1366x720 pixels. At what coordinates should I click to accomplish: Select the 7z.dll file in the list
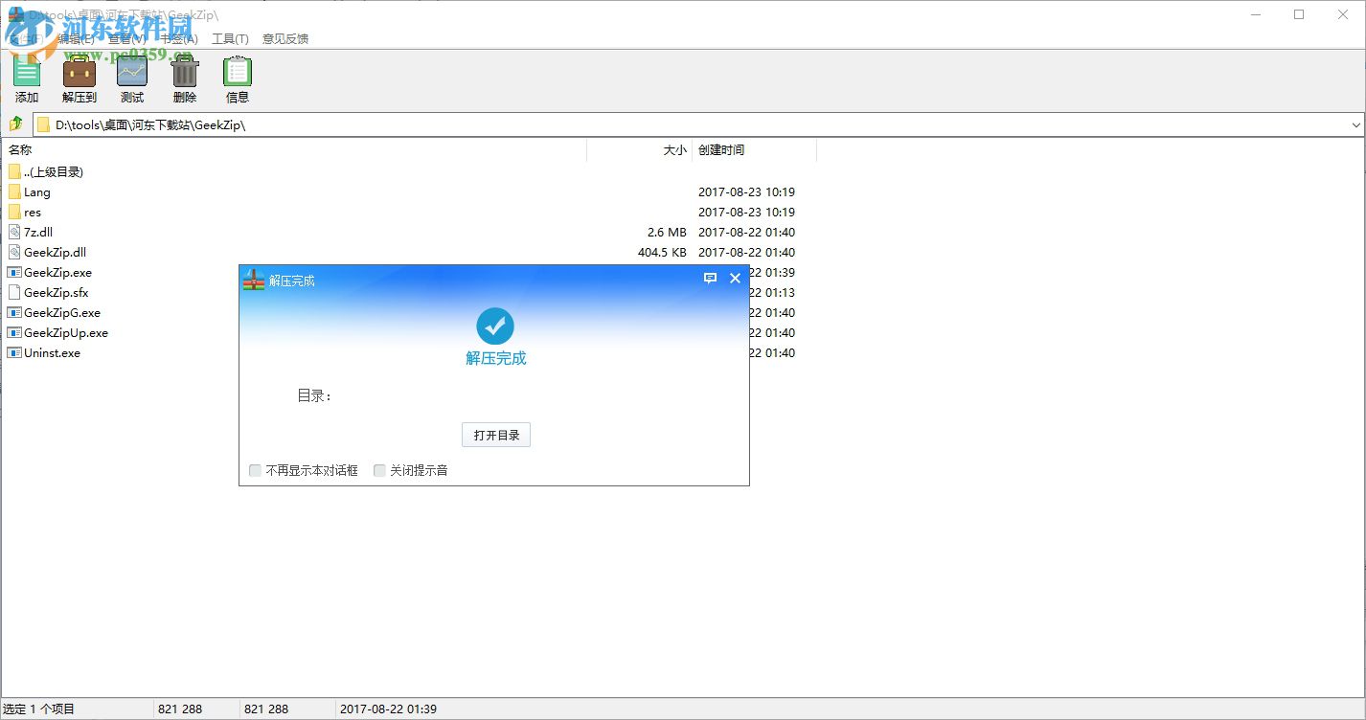[38, 232]
